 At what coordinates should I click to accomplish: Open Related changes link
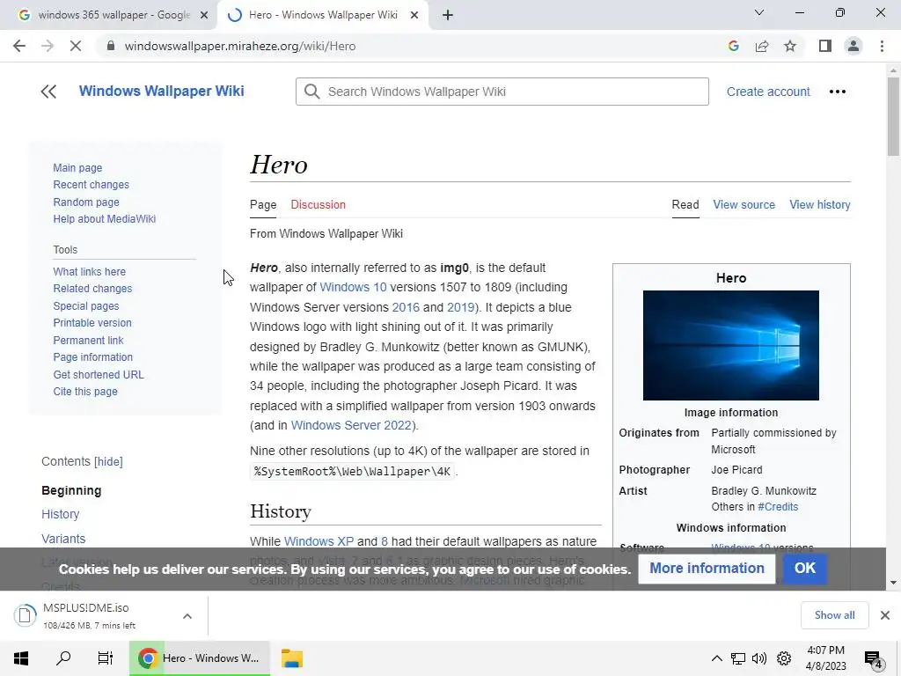[x=92, y=289]
